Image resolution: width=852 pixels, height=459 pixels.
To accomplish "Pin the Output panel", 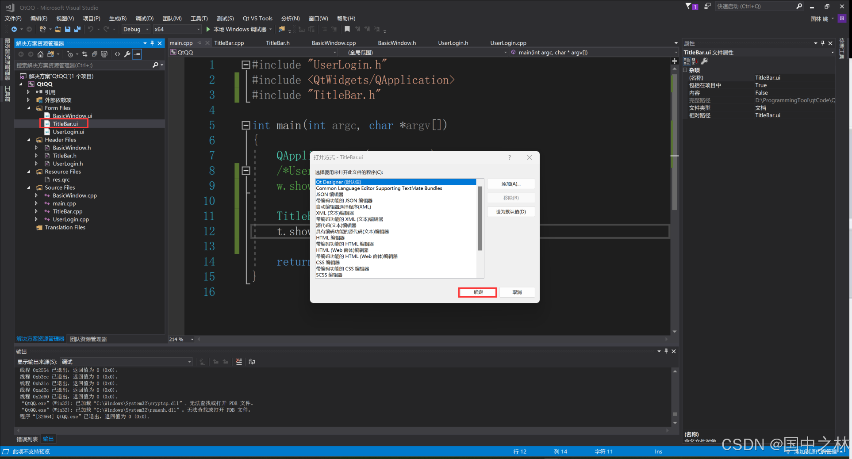I will coord(666,351).
